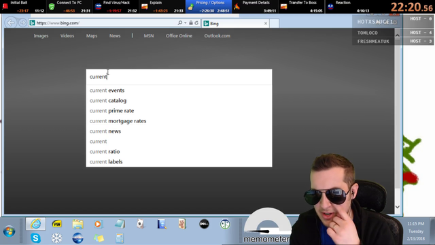This screenshot has height=245, width=435.
Task: Choose the 'current mortgage rates' suggestion
Action: 179,121
